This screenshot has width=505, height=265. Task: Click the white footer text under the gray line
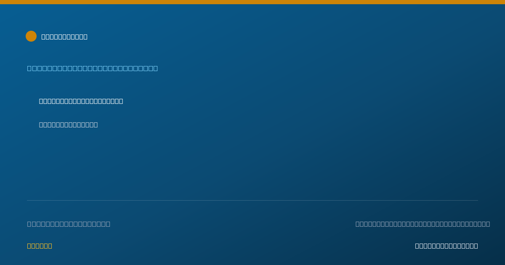pyautogui.click(x=447, y=246)
